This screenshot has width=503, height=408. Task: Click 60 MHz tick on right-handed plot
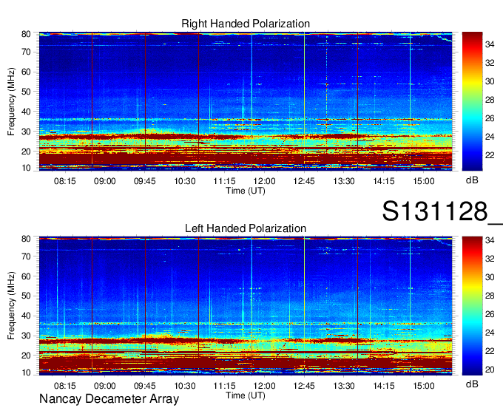[x=26, y=72]
